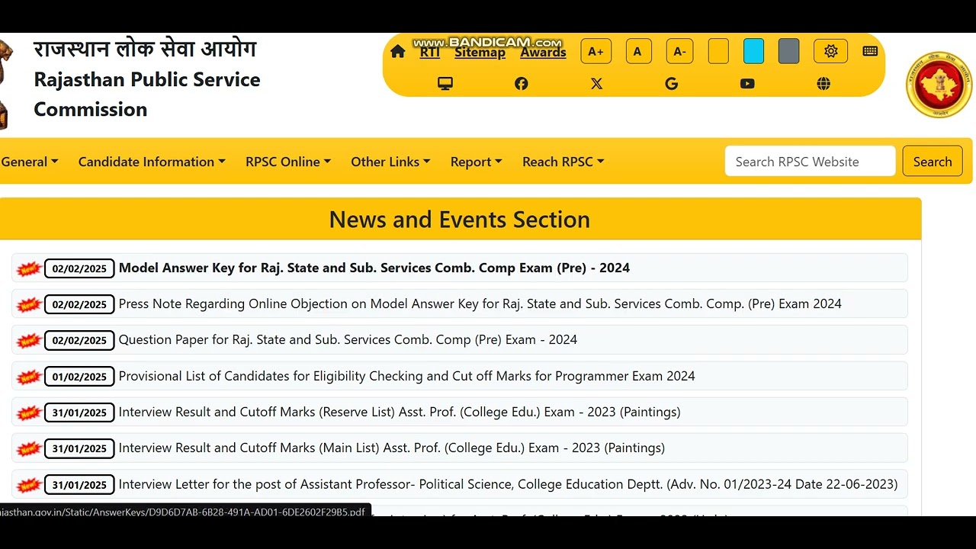
Task: Open Question Paper for Comb. Comp (Pre) Exam
Action: pos(348,339)
